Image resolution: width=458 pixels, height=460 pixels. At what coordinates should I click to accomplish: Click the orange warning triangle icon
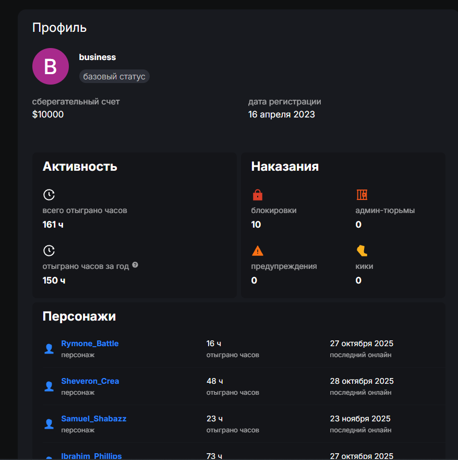tap(257, 251)
